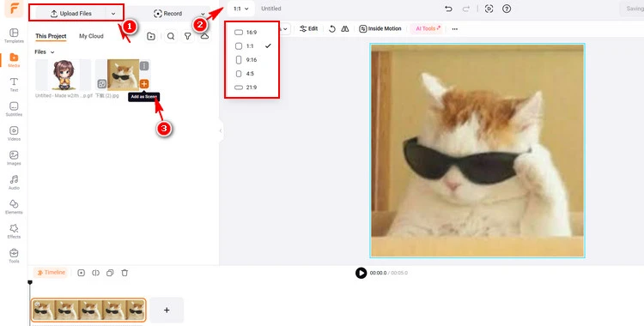Screen dimensions: 644x326
Task: Add a scene using timeline toolbar icon
Action: point(82,273)
